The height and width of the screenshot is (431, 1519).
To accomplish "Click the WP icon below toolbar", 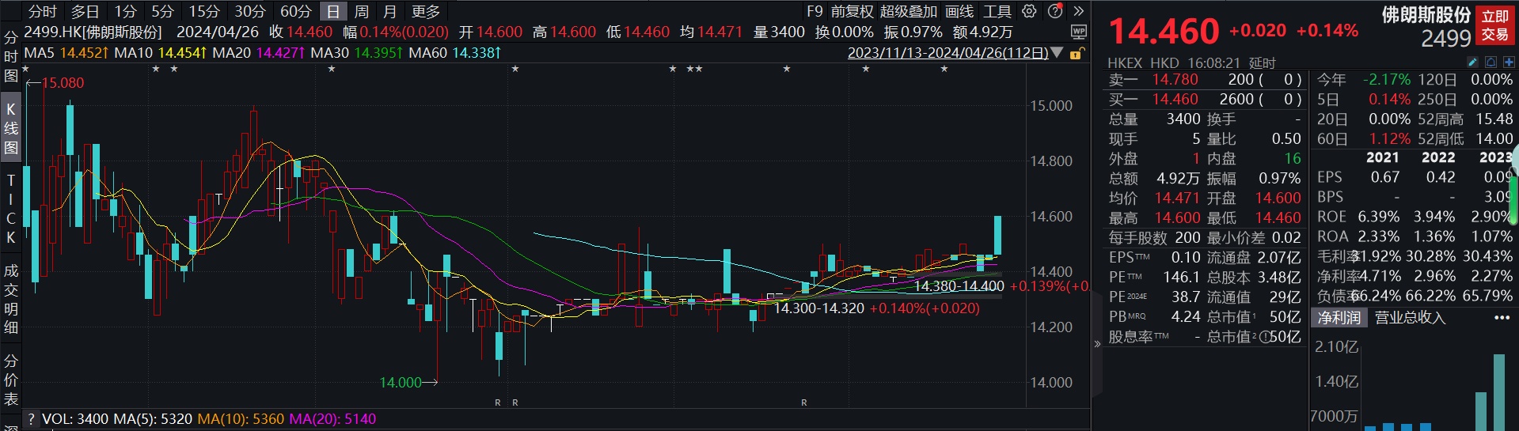I will (1078, 32).
